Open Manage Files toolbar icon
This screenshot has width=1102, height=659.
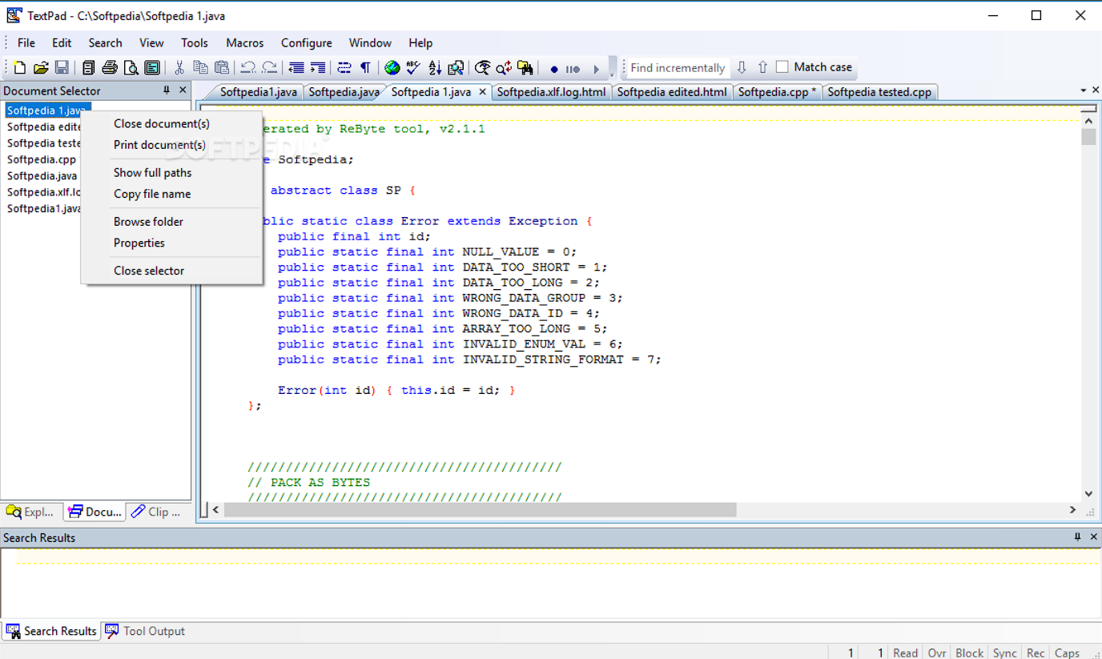tap(89, 68)
